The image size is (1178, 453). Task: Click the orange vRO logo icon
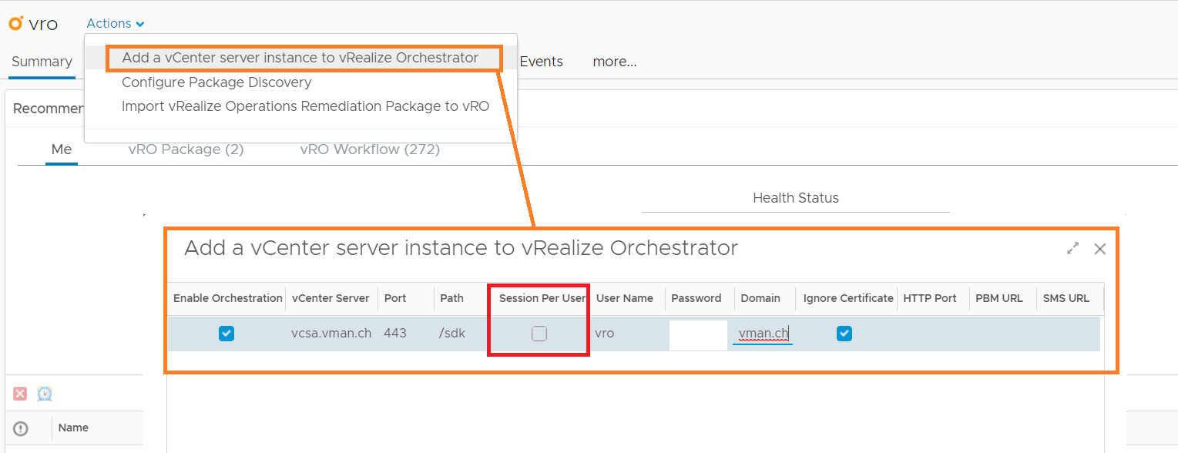click(15, 24)
